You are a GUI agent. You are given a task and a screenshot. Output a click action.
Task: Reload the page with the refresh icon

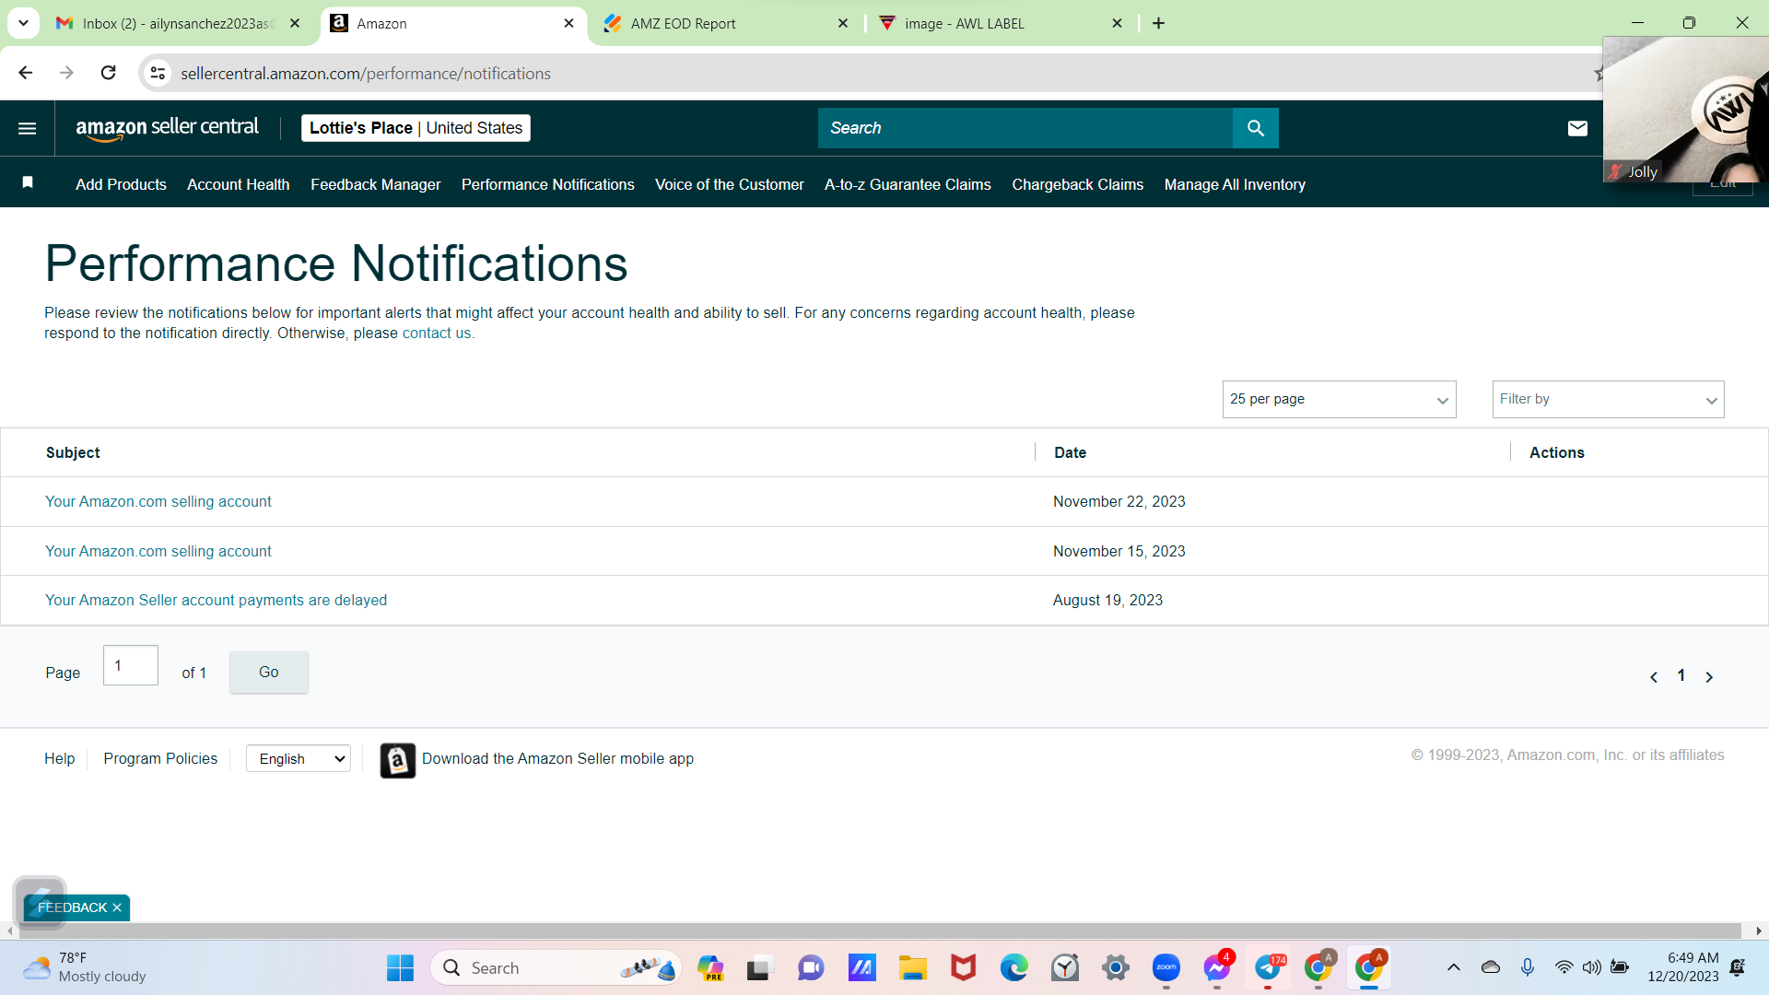coord(109,73)
